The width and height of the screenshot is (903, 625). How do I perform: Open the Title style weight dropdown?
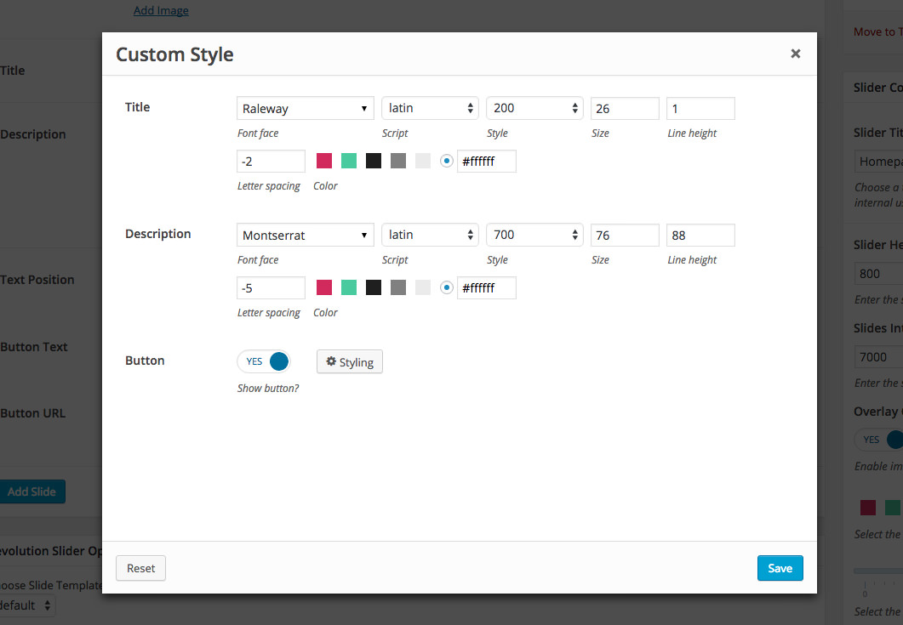pyautogui.click(x=535, y=108)
